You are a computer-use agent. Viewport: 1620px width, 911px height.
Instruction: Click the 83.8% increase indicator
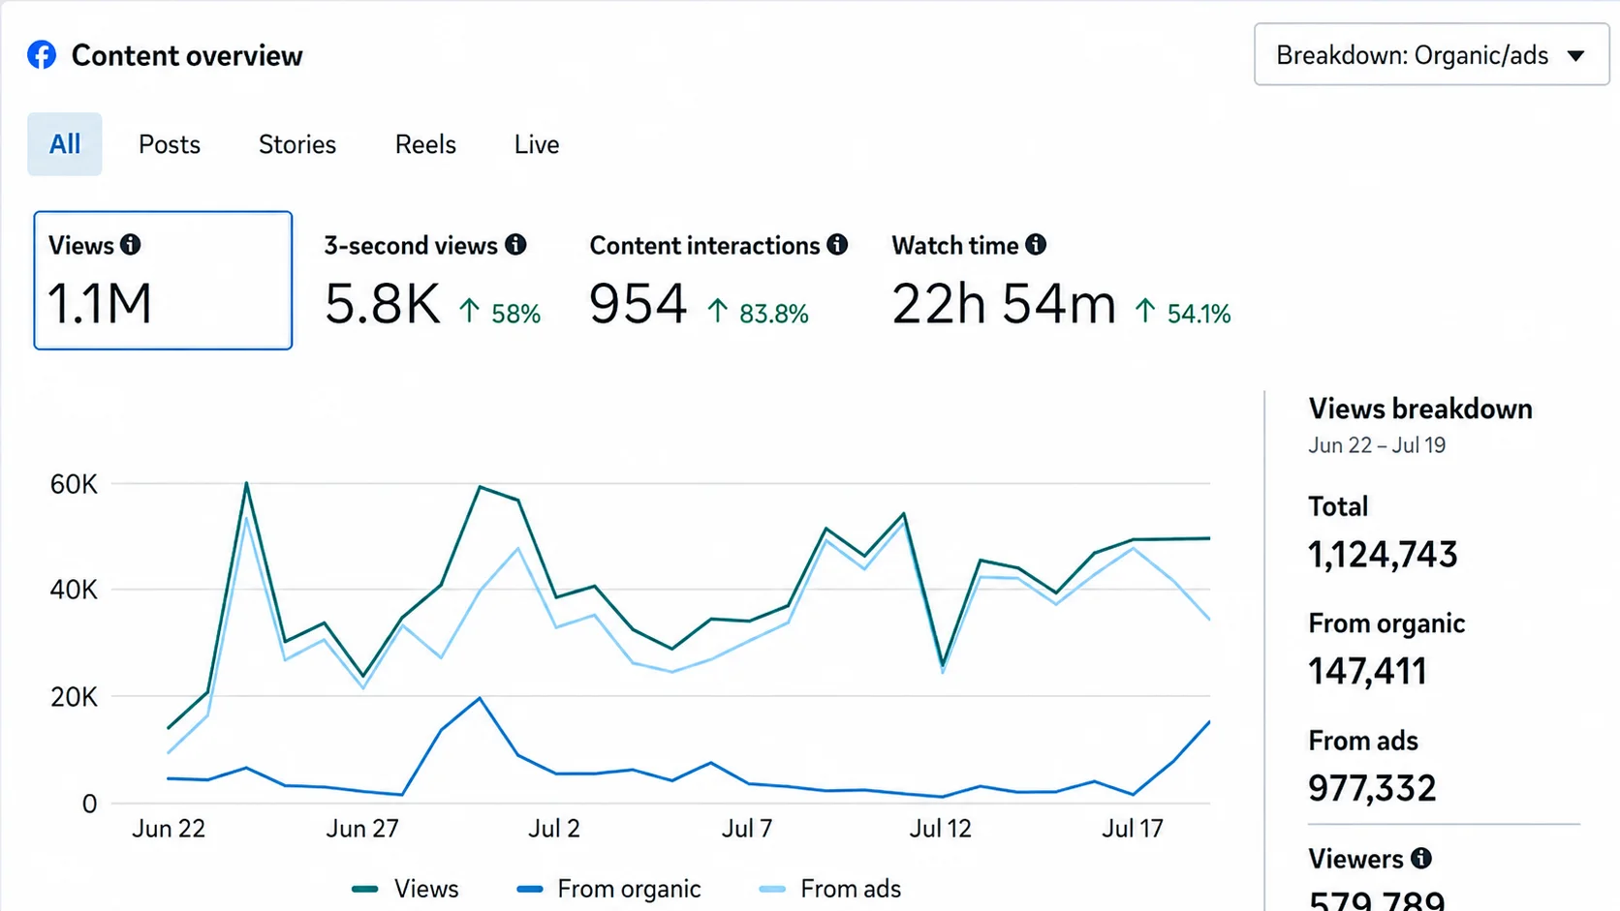point(758,313)
